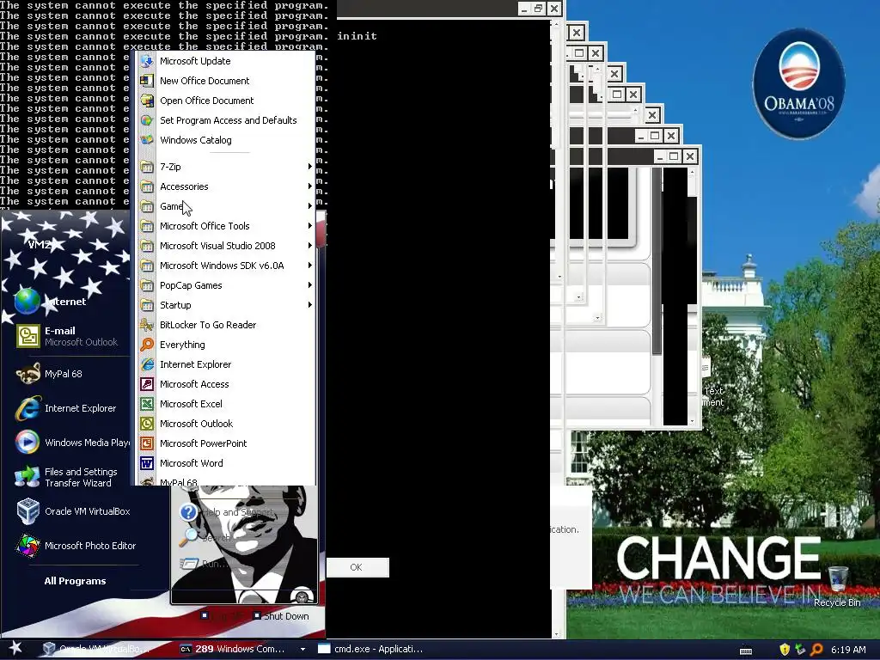This screenshot has width=880, height=660.
Task: Click the New Office Document icon
Action: click(x=147, y=81)
